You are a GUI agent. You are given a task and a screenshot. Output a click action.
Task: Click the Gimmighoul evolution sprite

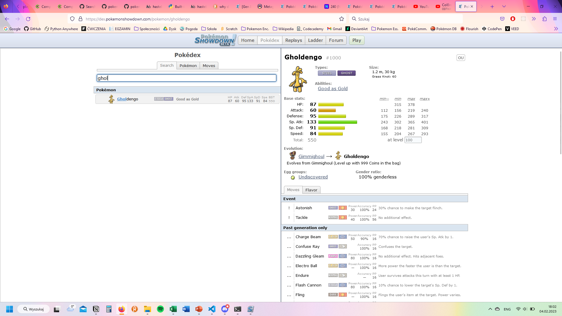pos(292,155)
